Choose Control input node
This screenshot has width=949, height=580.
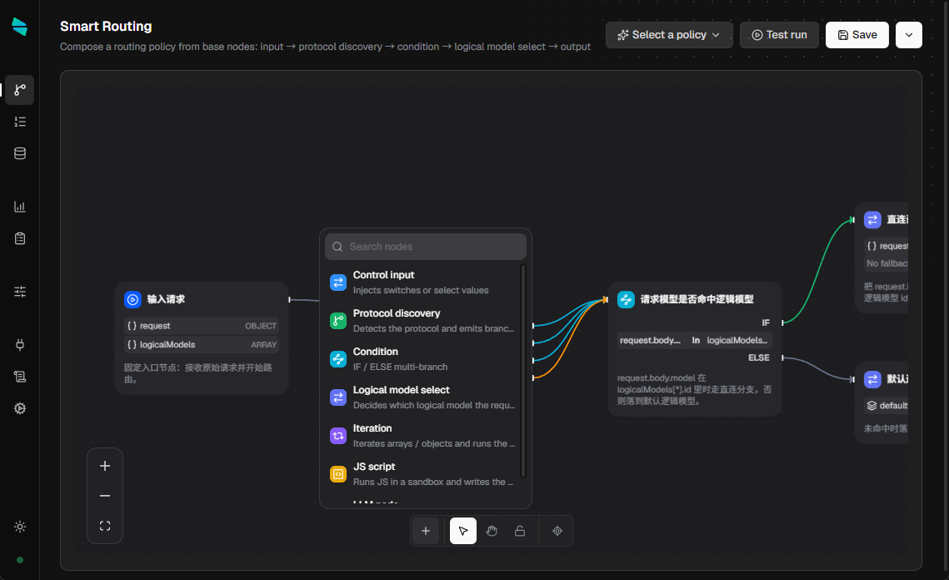(422, 282)
